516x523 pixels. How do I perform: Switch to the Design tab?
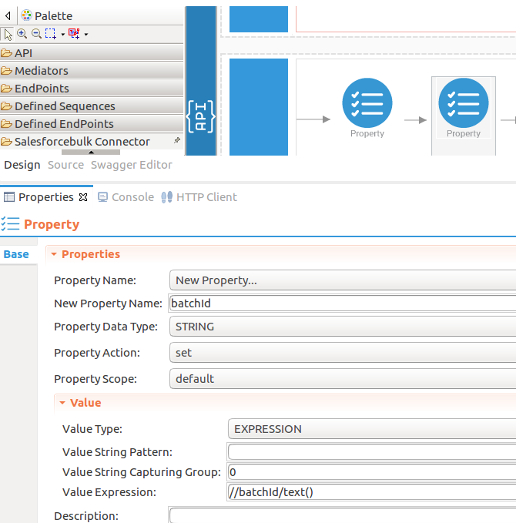click(22, 165)
